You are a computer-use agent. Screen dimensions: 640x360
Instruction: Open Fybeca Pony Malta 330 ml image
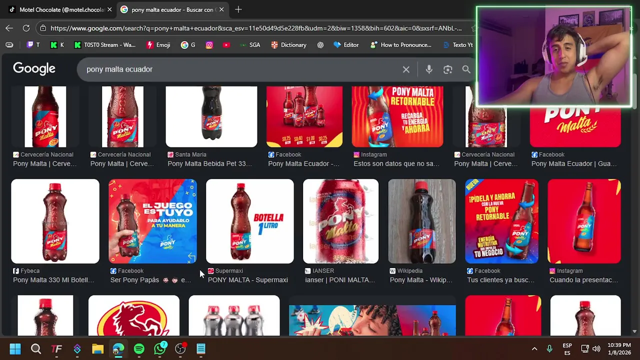coord(55,221)
